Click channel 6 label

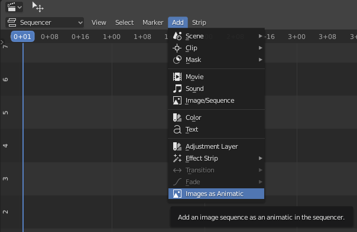tap(5, 80)
